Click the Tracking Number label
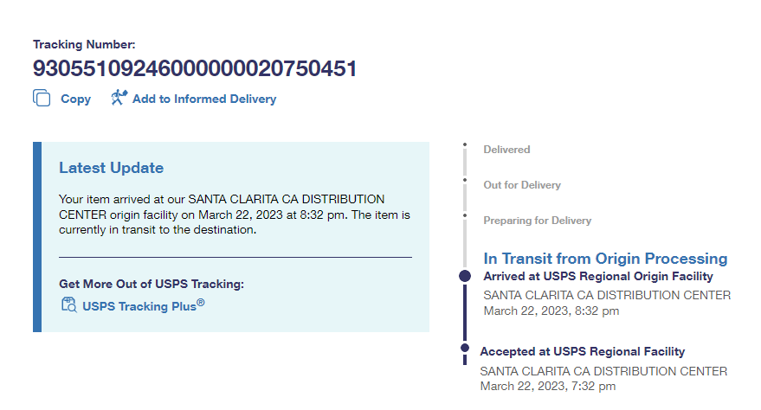Screen dimensions: 761x410 85,44
